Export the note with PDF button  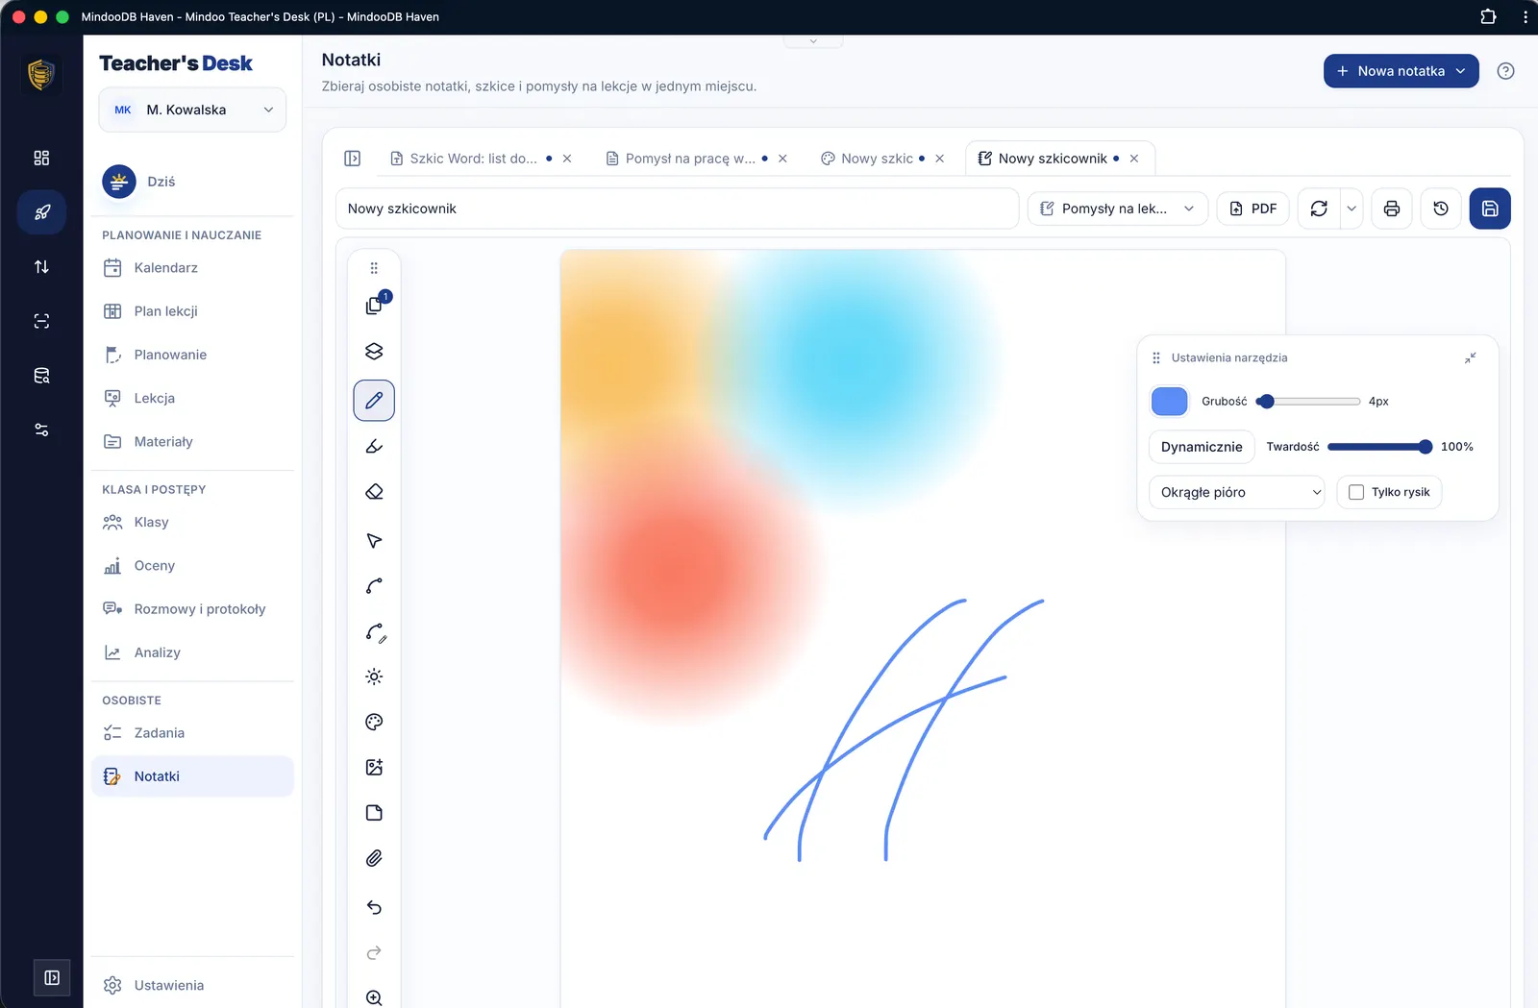[1253, 209]
